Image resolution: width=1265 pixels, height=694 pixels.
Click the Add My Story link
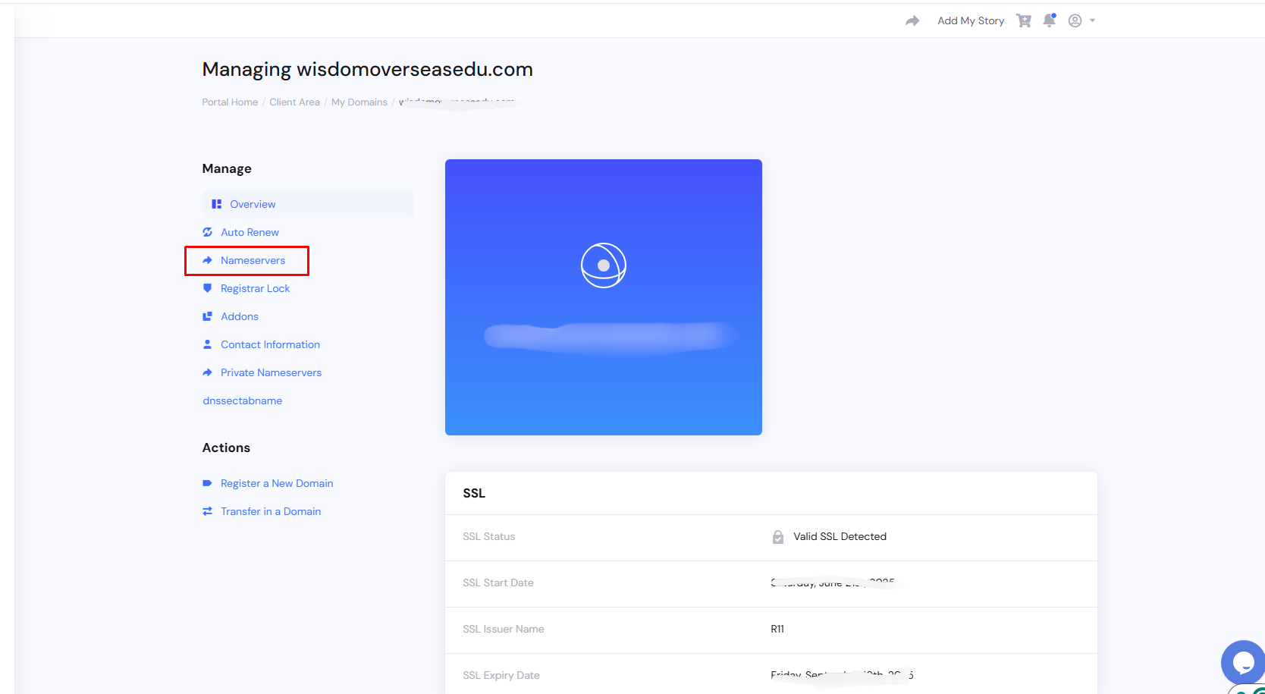971,21
